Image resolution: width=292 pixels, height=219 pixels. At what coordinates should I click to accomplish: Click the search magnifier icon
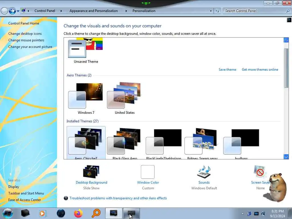click(288, 11)
